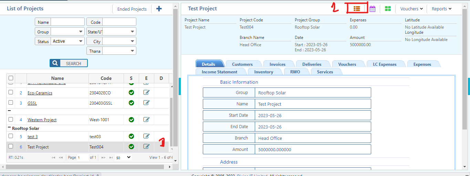Switch to the Invoices tab

pyautogui.click(x=278, y=64)
